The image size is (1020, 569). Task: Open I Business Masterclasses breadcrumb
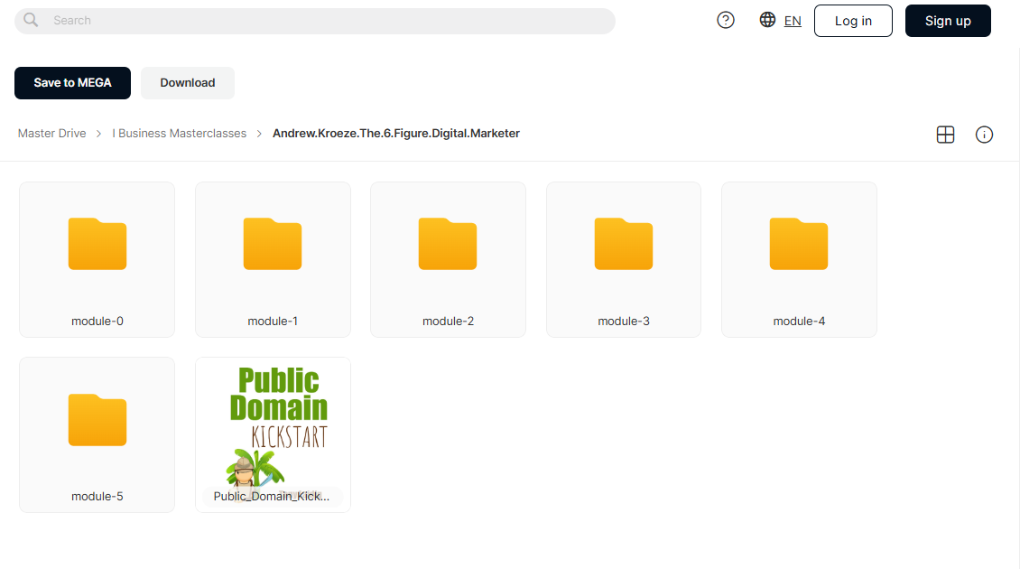coord(179,134)
